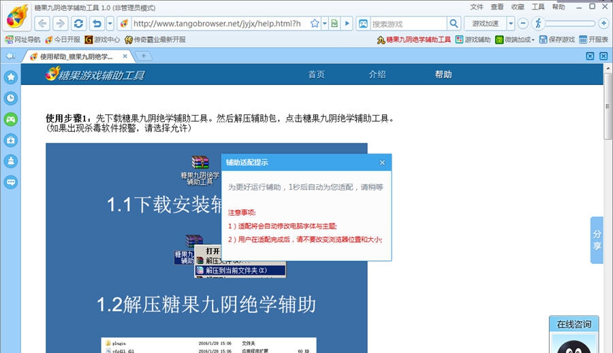Open the 网址导航 bookmark
The height and width of the screenshot is (353, 613).
pos(22,39)
